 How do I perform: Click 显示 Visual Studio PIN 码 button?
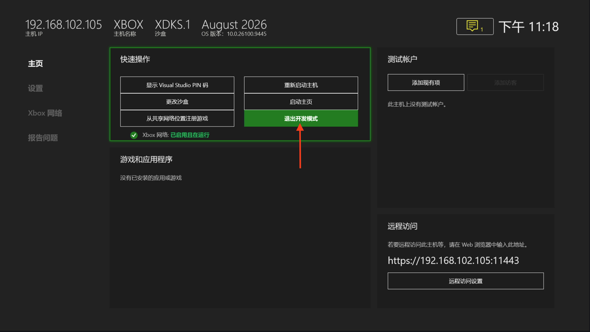[177, 85]
